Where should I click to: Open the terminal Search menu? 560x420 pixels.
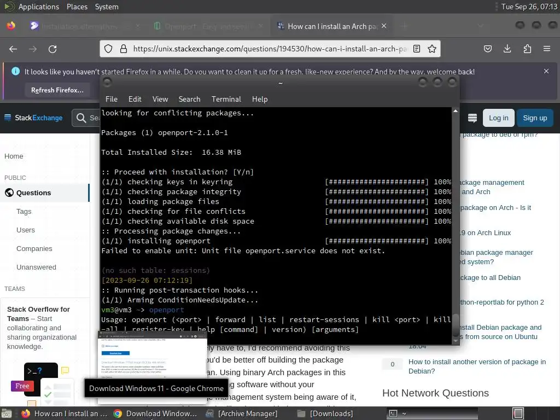(189, 100)
